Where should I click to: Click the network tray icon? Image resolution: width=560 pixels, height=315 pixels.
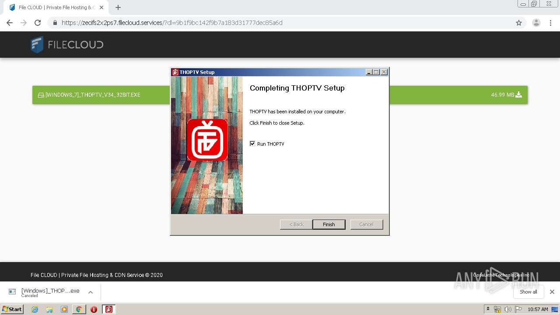[497, 309]
